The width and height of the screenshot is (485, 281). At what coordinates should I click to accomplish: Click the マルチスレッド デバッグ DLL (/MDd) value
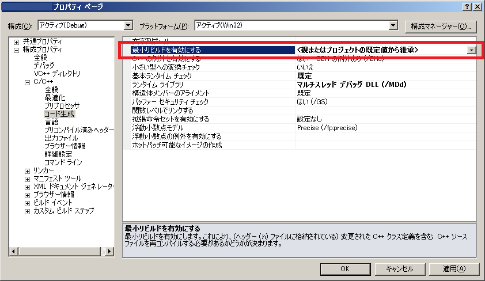tap(352, 85)
